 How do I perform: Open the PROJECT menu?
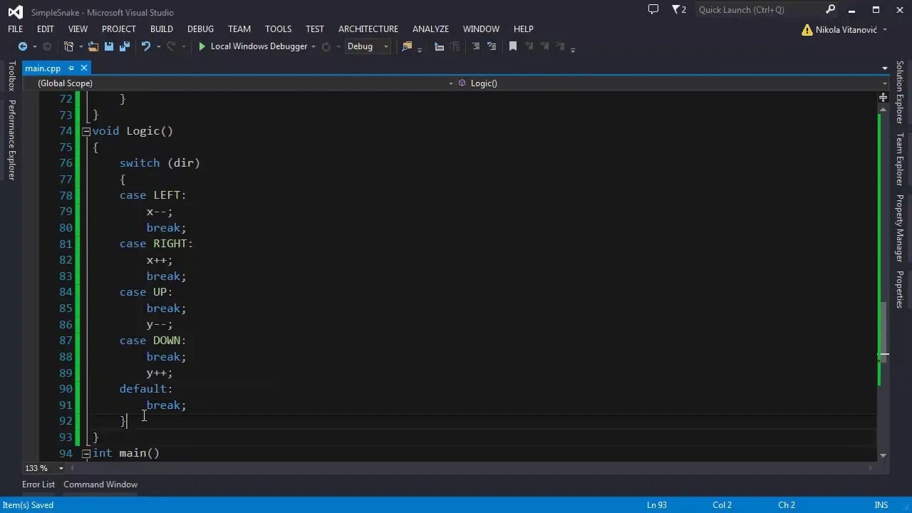[119, 29]
